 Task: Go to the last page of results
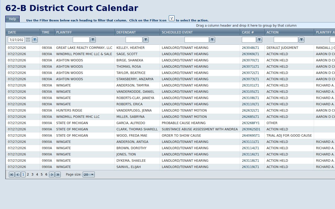[58, 175]
